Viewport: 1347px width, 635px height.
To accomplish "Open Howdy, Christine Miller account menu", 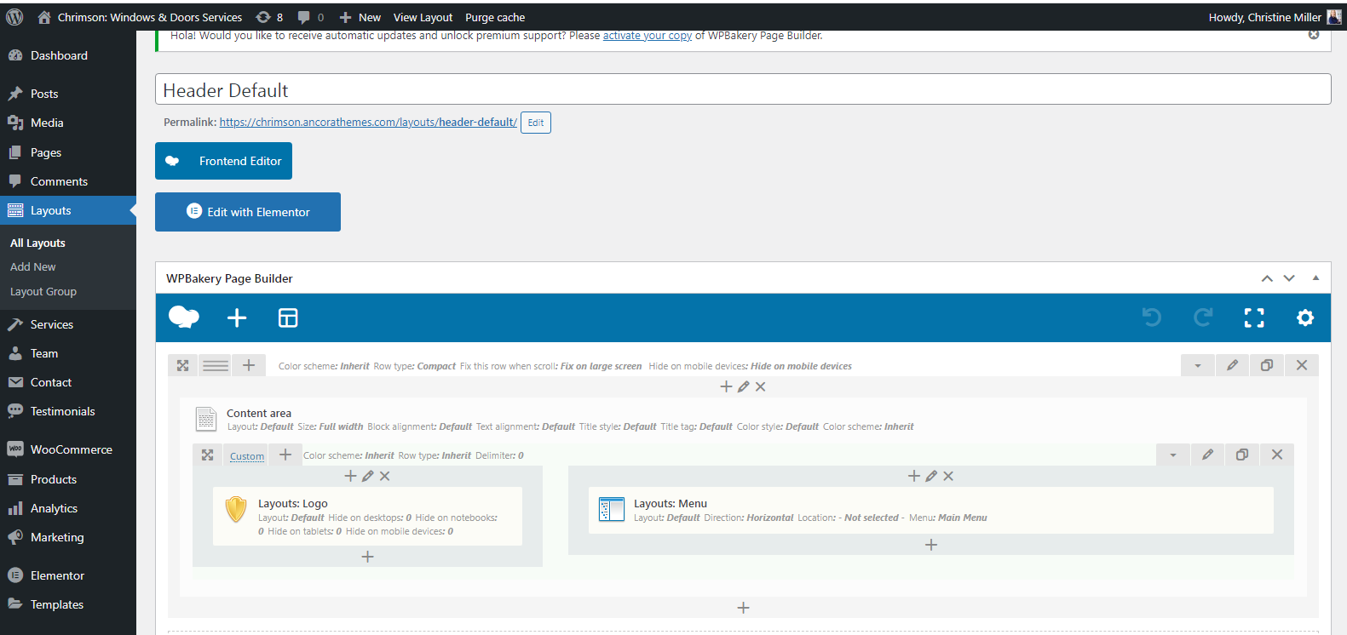I will pyautogui.click(x=1275, y=17).
